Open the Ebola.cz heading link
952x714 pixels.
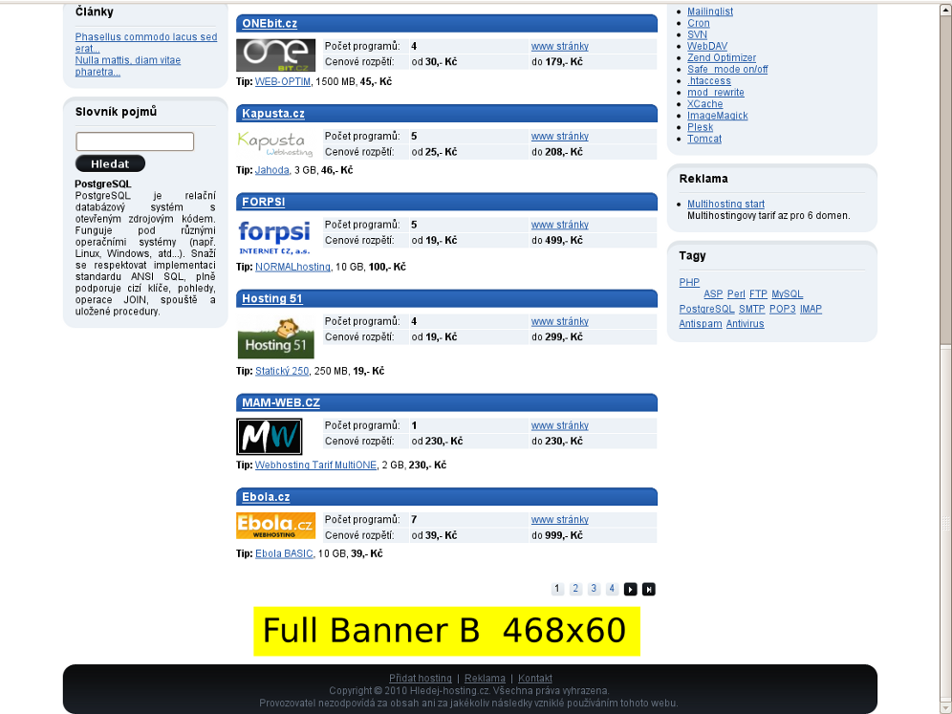tap(266, 497)
